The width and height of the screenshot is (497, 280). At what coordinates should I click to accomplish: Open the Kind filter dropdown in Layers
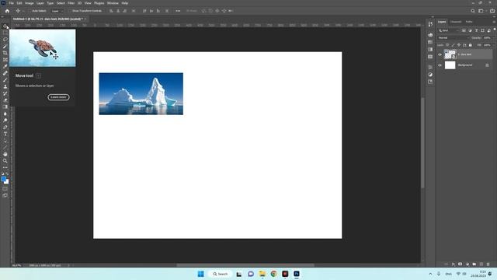coord(449,30)
